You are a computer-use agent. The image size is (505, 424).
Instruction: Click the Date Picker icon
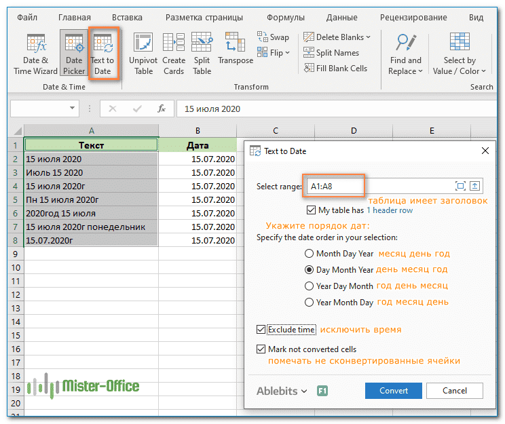coord(73,53)
